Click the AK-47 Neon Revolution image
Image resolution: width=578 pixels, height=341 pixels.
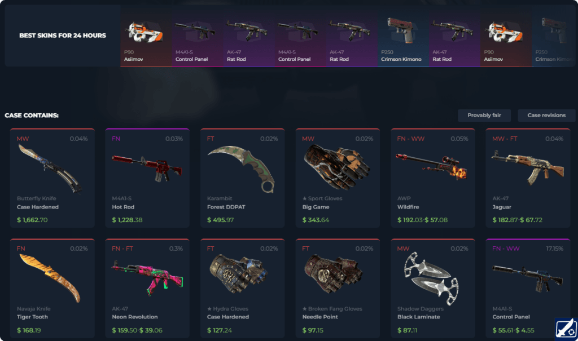coord(147,278)
